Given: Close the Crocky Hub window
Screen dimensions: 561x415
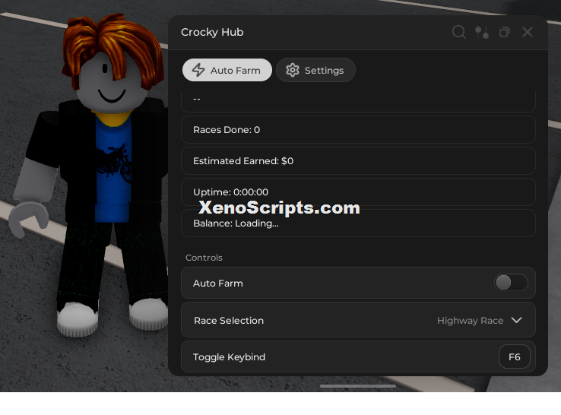Looking at the screenshot, I should point(528,32).
